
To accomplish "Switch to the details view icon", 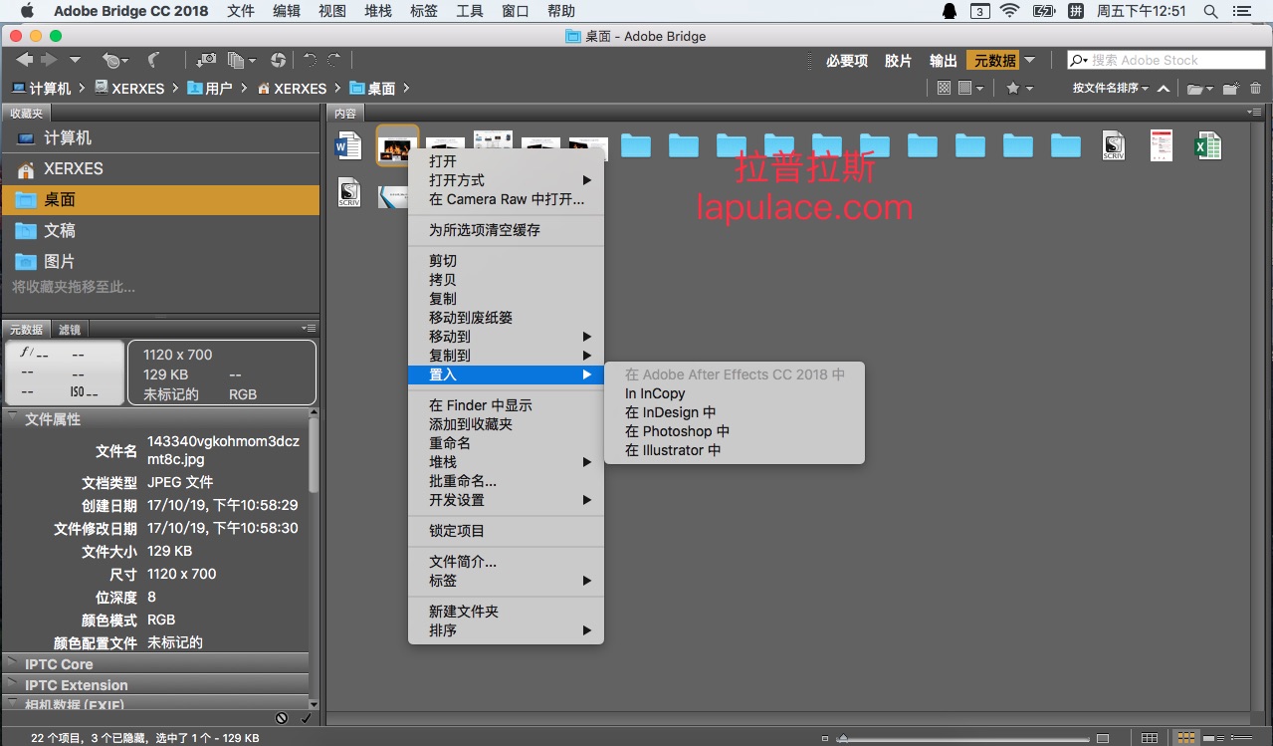I will [x=1213, y=738].
